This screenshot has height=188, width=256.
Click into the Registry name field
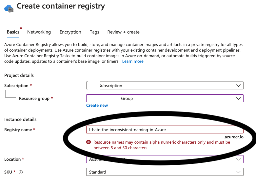(x=165, y=129)
